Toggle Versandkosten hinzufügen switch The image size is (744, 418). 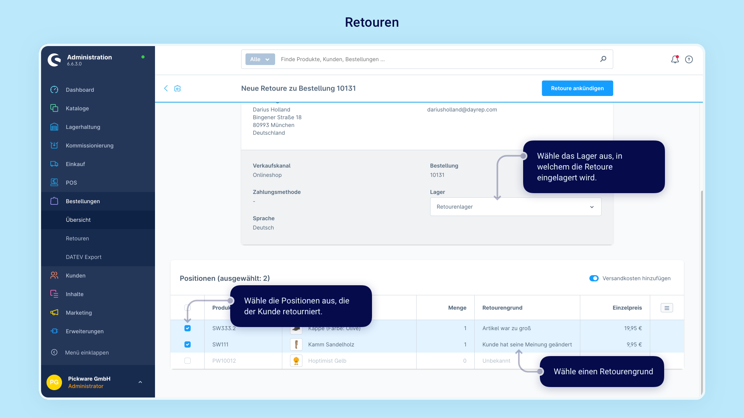click(x=594, y=278)
